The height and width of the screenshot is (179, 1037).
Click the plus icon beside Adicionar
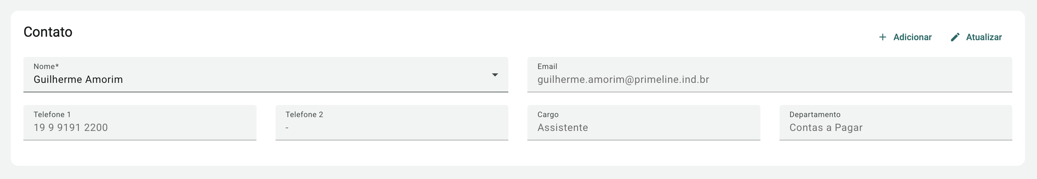(882, 37)
